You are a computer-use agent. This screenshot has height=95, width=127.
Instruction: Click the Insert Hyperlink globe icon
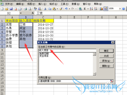coord(80,9)
